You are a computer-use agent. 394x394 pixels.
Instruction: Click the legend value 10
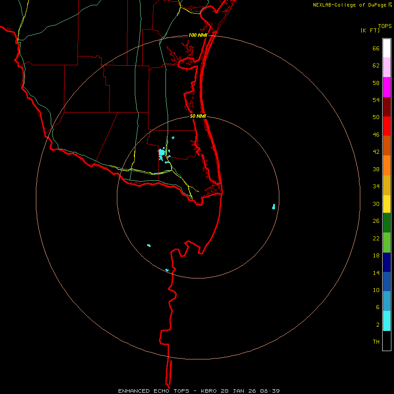376,290
